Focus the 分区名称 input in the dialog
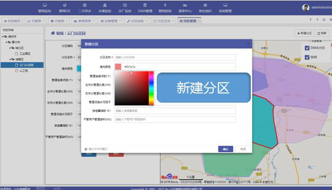This screenshot has height=190, width=332. coord(175,57)
